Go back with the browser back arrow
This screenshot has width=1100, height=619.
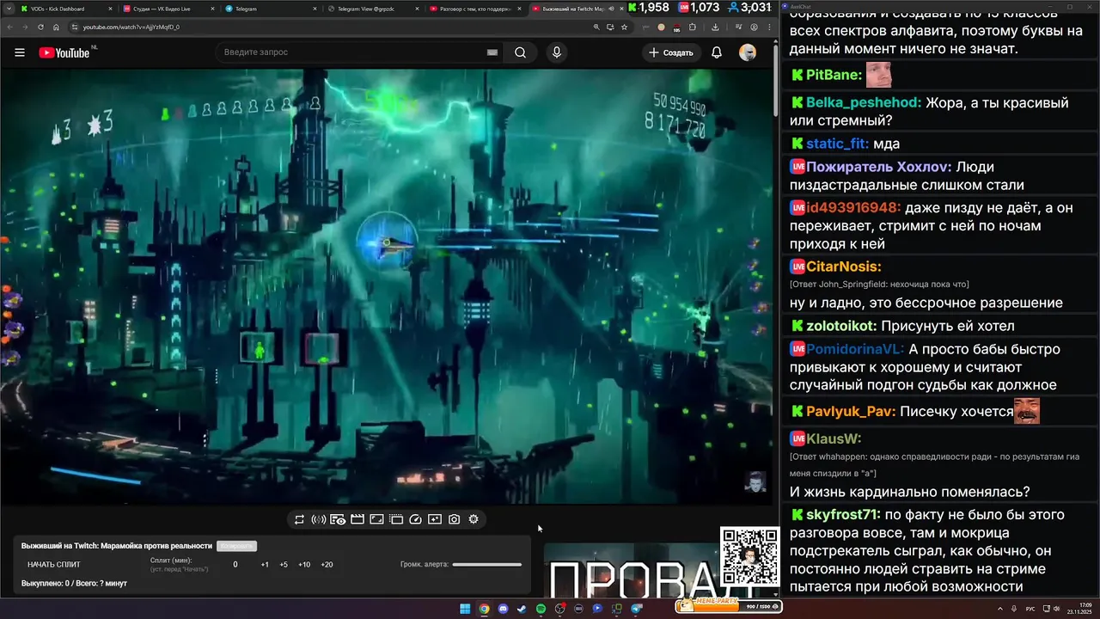click(9, 27)
